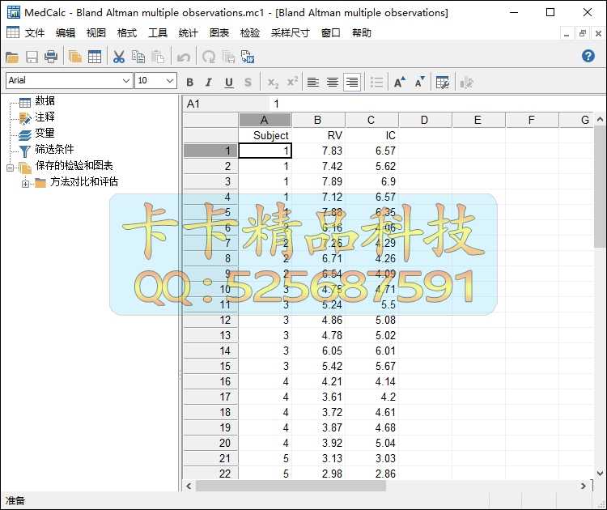Toggle Superscript formatting
The width and height of the screenshot is (607, 510).
292,82
